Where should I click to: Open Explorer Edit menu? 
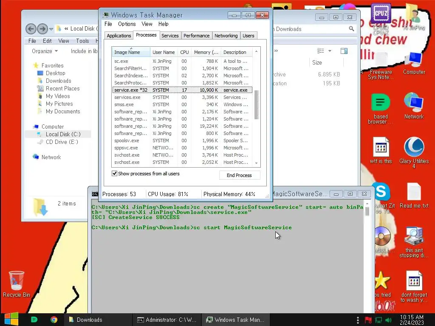coord(47,41)
